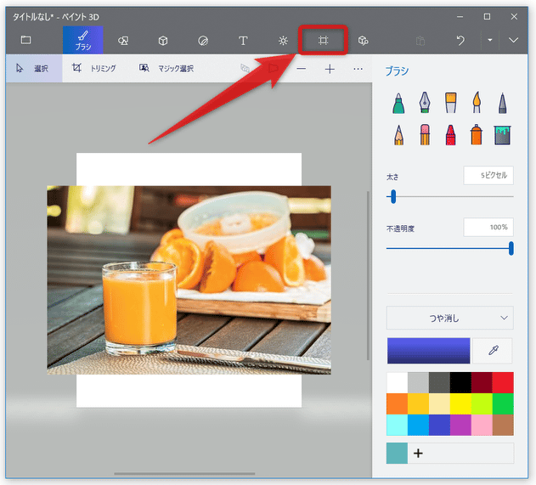Expand the toolbar chevron at far right

click(x=513, y=40)
